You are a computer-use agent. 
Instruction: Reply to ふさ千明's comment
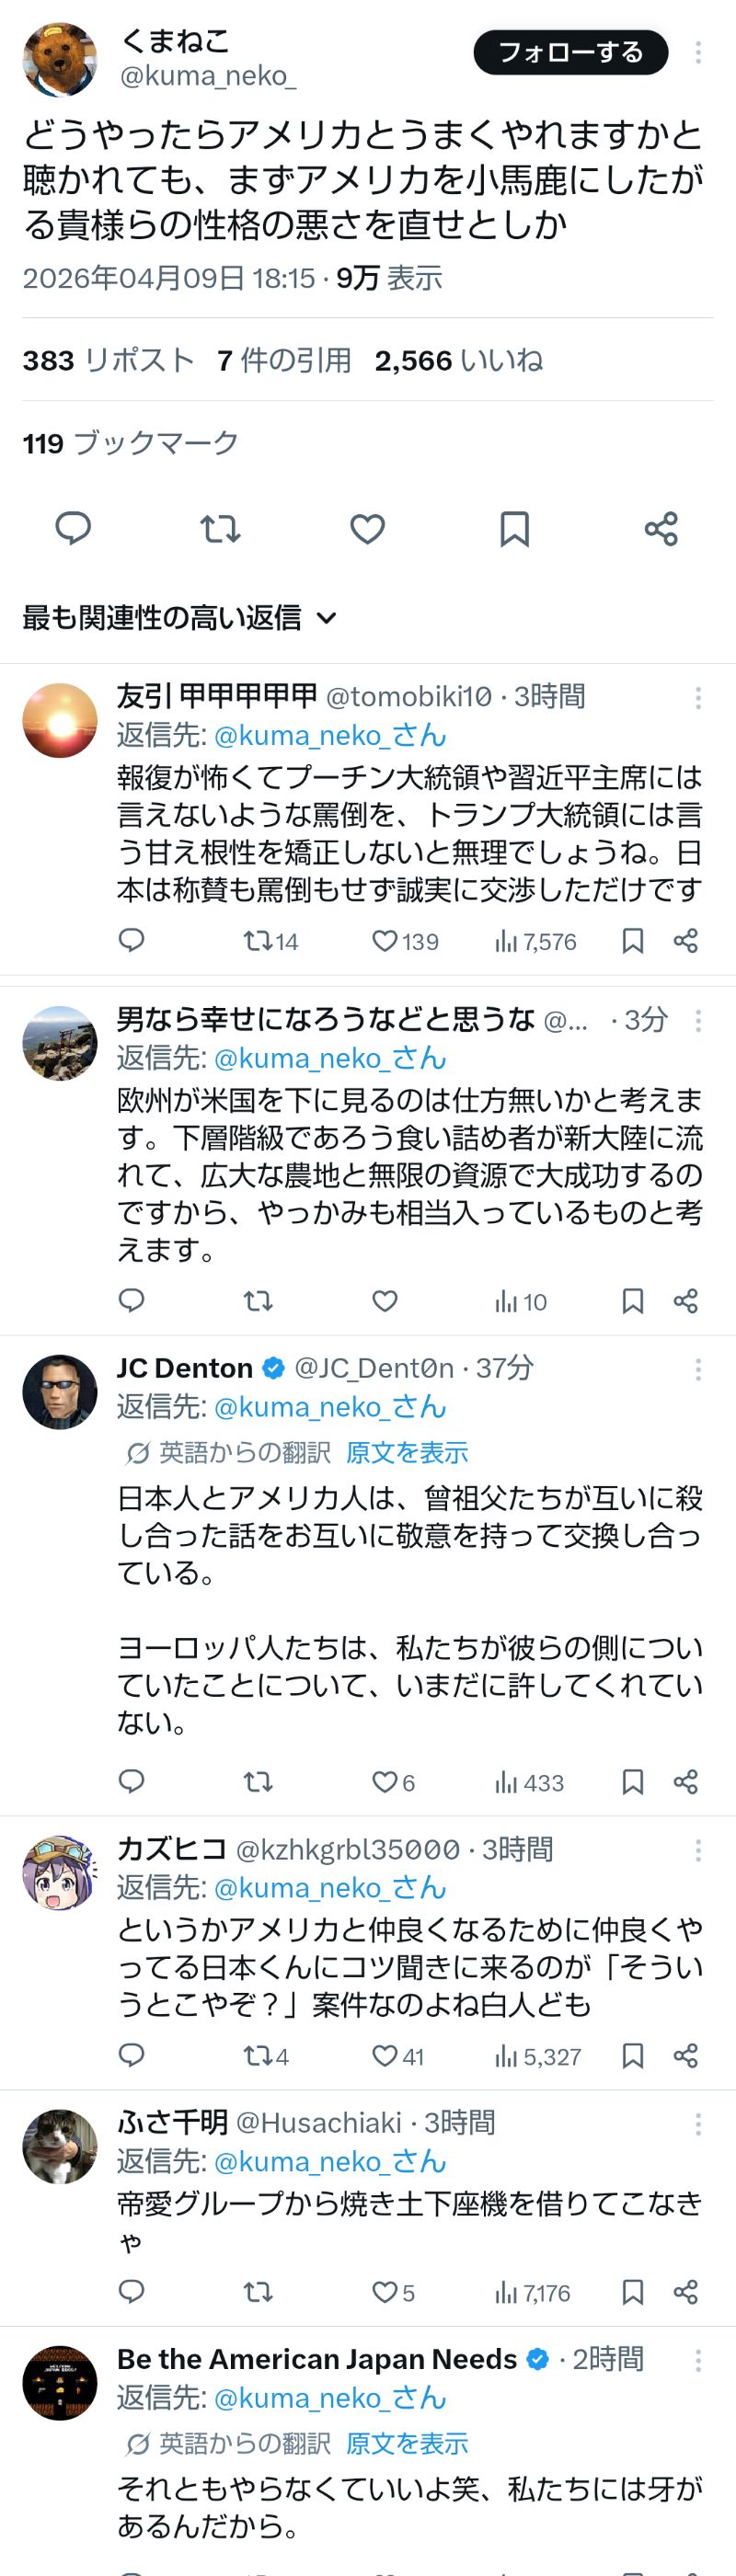(132, 2292)
